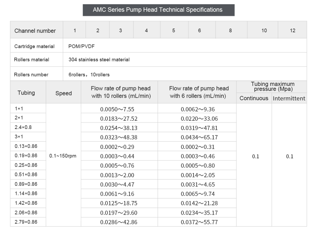The image size is (315, 231).
Task: Select tubing size 2×1
Action: (x=19, y=118)
